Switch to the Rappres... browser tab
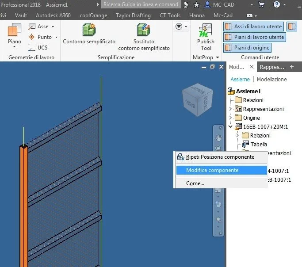Screen dimensions: 302x267 (x=272, y=67)
